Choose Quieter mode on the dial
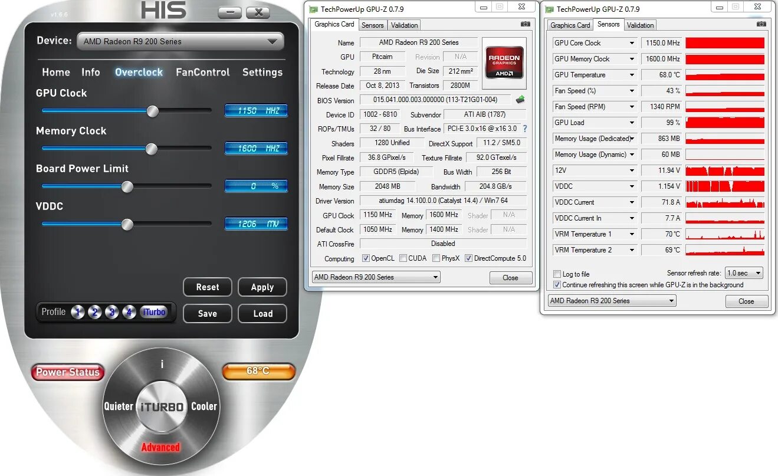 coord(119,406)
